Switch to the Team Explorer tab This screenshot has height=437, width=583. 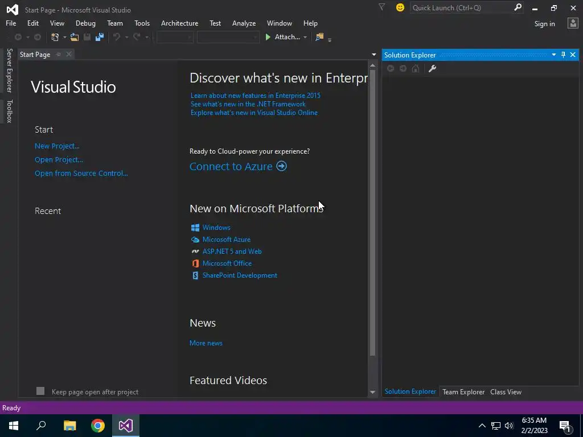coord(463,391)
